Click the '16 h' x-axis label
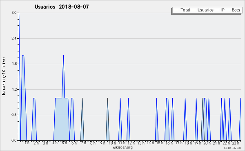This screenshot has height=151, width=245. tap(169, 143)
